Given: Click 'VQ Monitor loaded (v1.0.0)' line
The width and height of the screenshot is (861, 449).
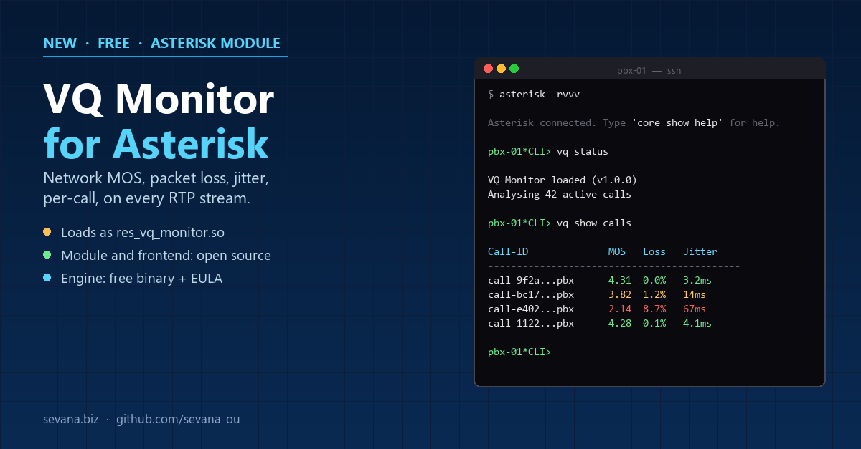Looking at the screenshot, I should pyautogui.click(x=563, y=180).
